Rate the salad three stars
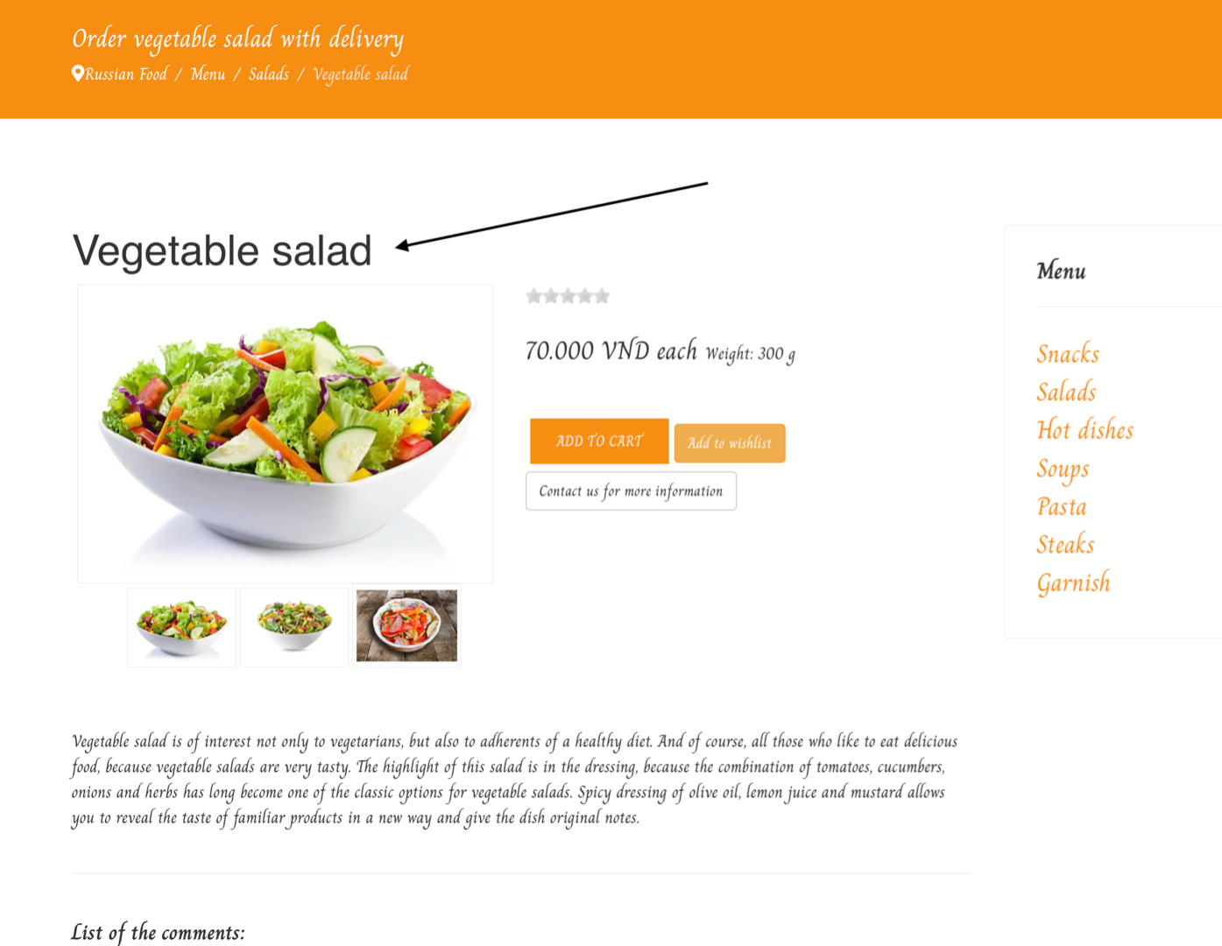The image size is (1222, 946). coord(568,296)
